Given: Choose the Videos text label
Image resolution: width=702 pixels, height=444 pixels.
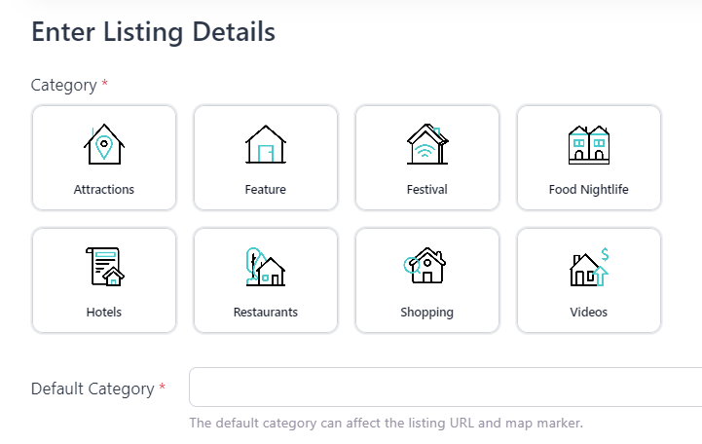Looking at the screenshot, I should point(588,313).
